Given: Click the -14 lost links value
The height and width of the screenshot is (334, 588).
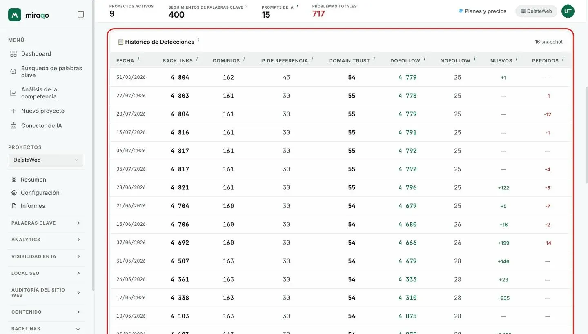Looking at the screenshot, I should 548,243.
